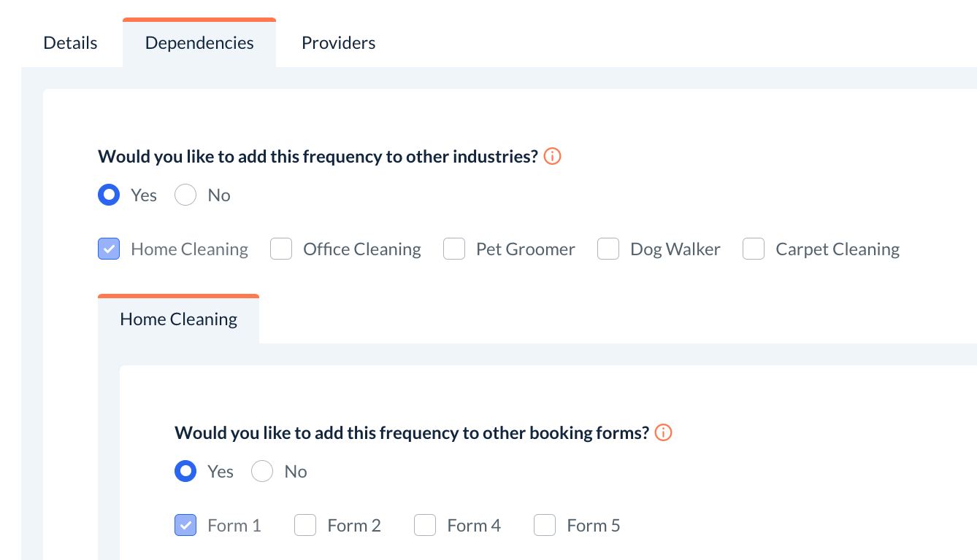The image size is (977, 560).
Task: Enable the Office Cleaning checkbox
Action: pos(281,249)
